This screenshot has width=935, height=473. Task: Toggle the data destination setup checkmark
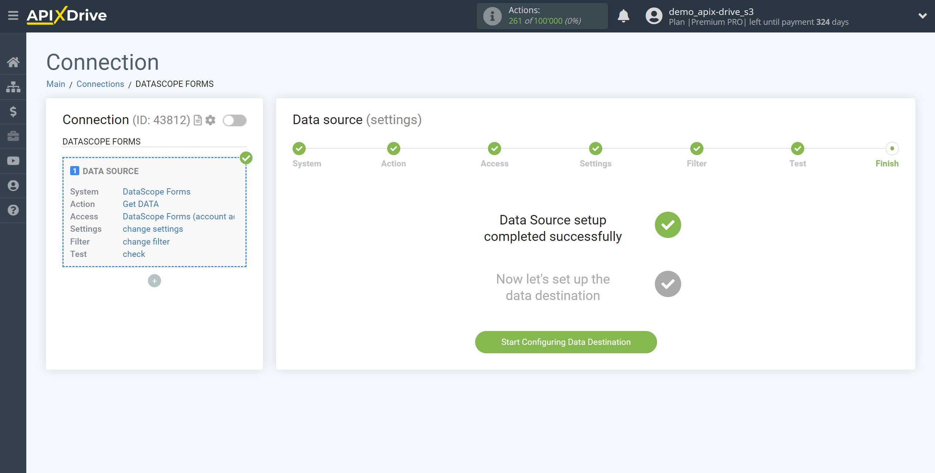click(x=668, y=284)
